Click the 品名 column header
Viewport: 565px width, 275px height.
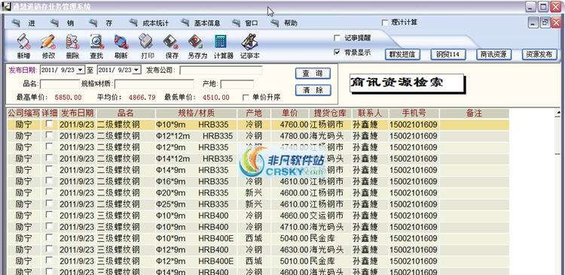click(x=125, y=113)
